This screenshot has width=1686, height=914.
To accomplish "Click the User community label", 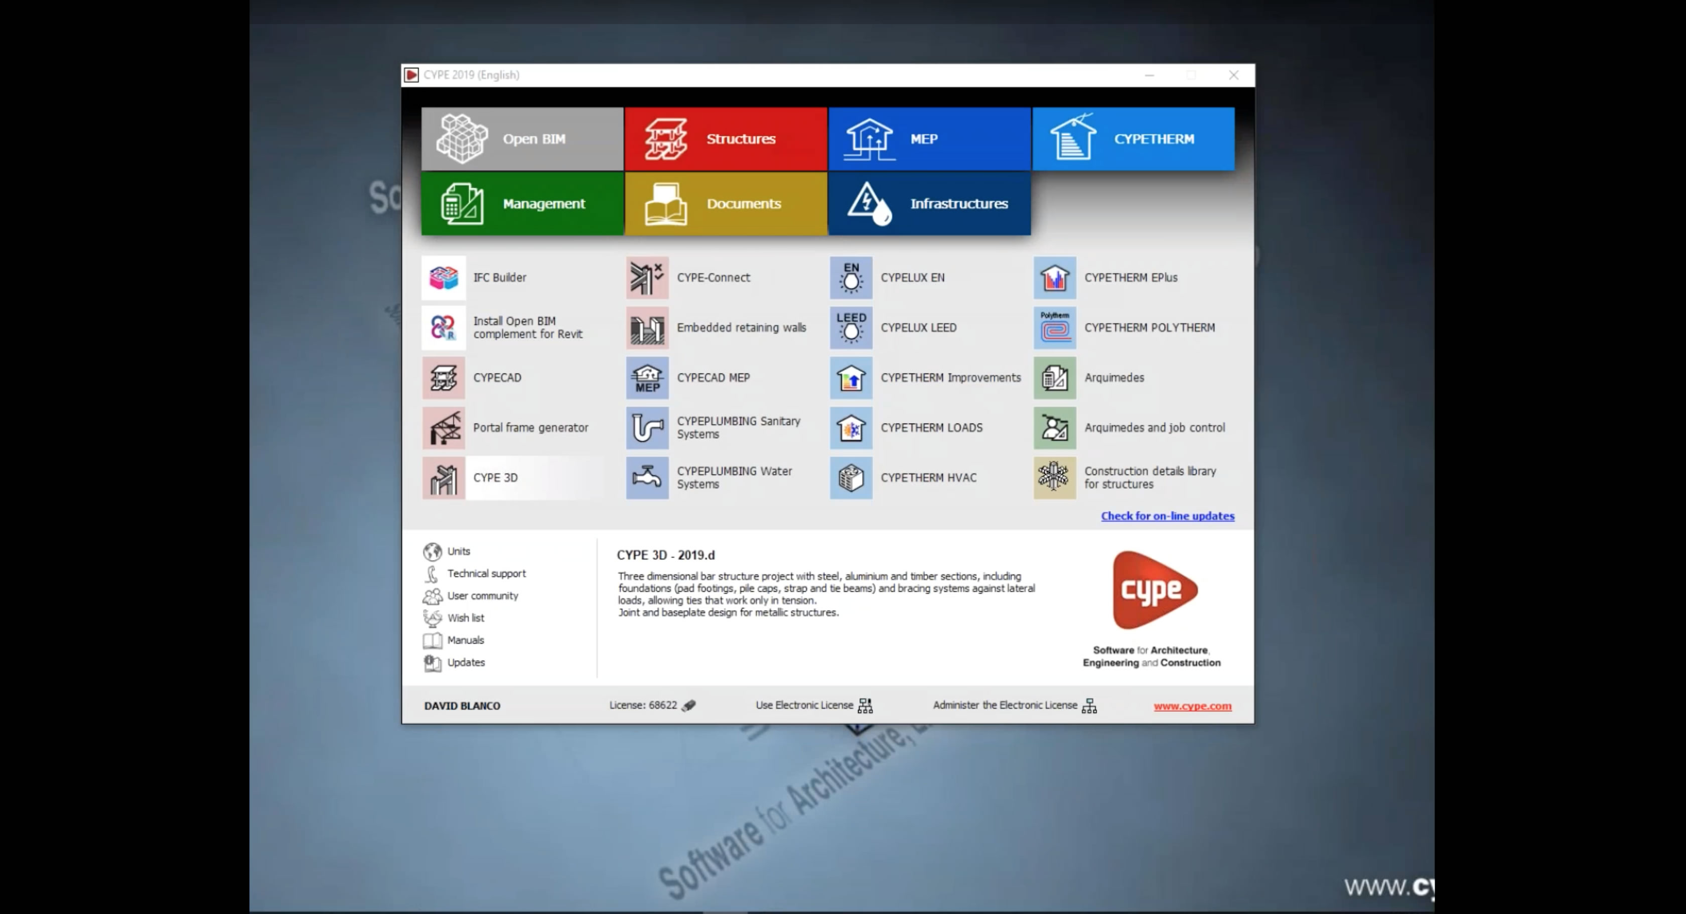I will pyautogui.click(x=482, y=596).
